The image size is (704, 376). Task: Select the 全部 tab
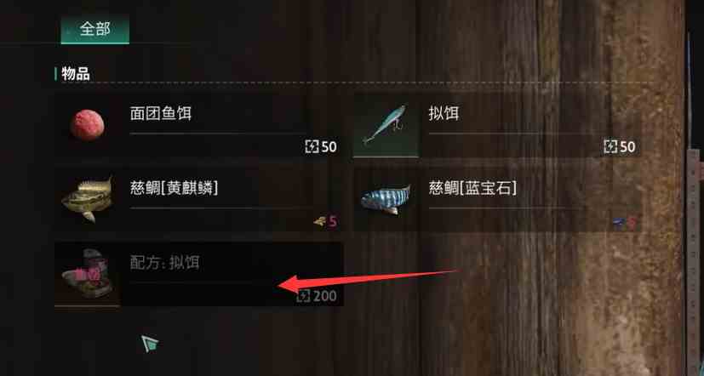(x=94, y=29)
